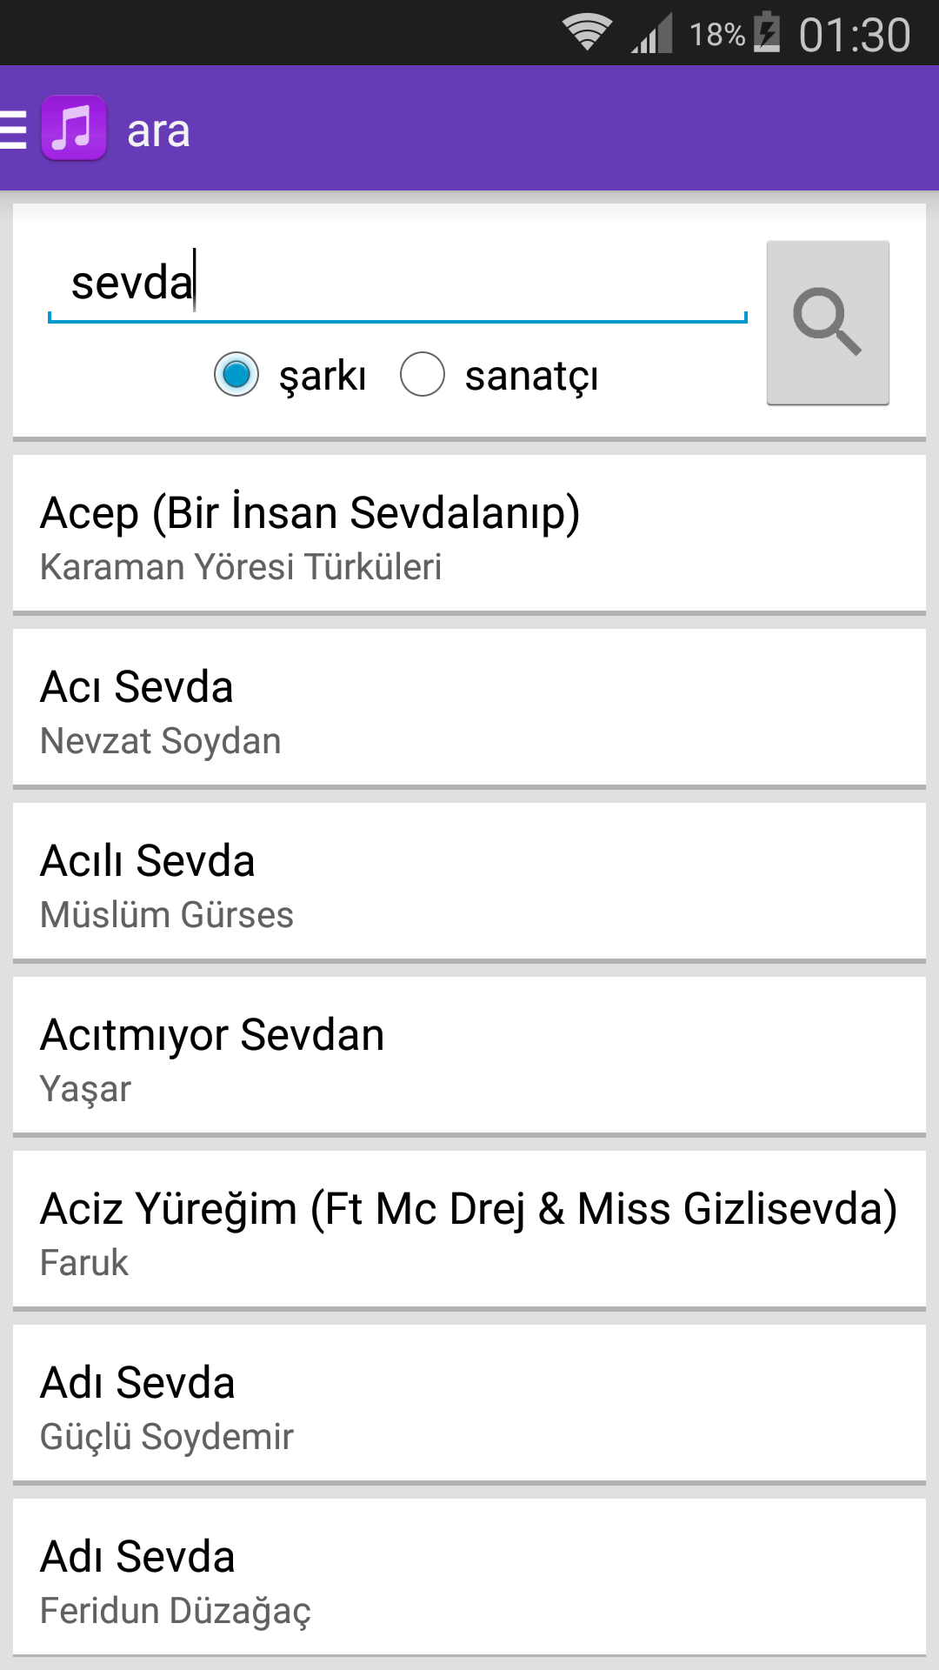The height and width of the screenshot is (1670, 939).
Task: Select the sanatçı radio button
Action: [x=423, y=374]
